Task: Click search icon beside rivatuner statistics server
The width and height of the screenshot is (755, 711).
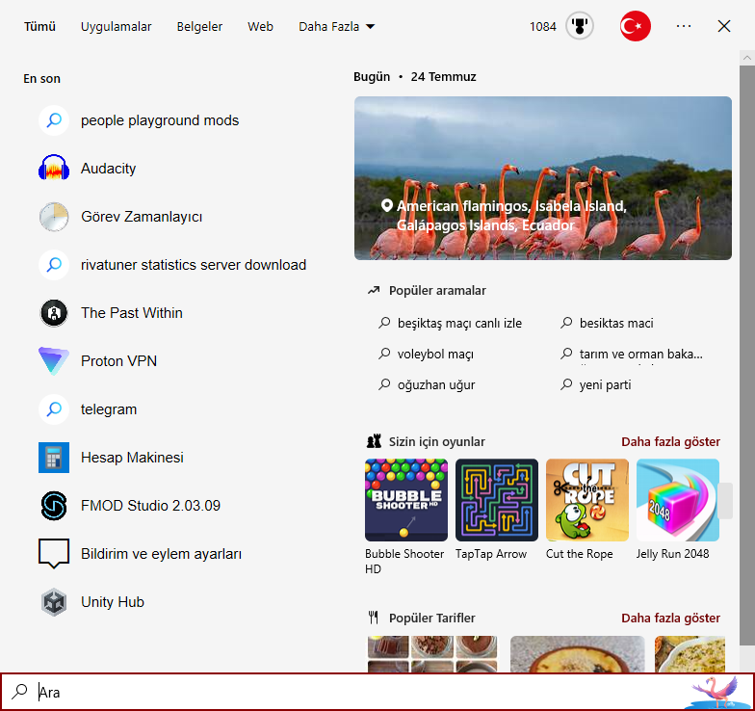Action: 54,265
